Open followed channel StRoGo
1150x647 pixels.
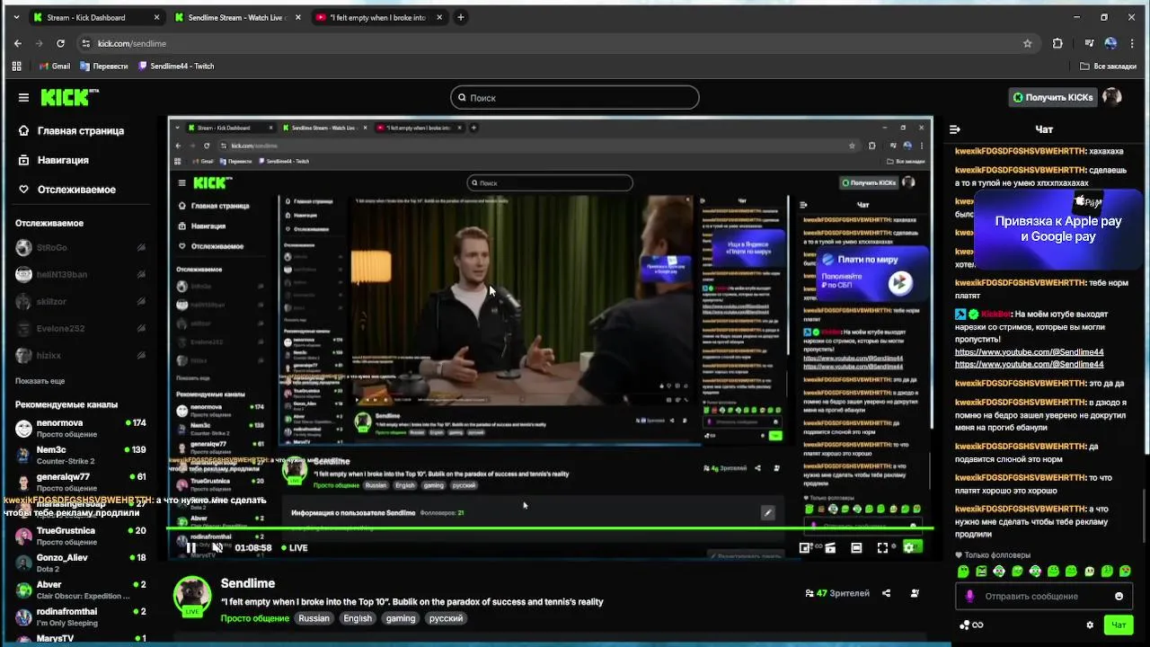(81, 247)
